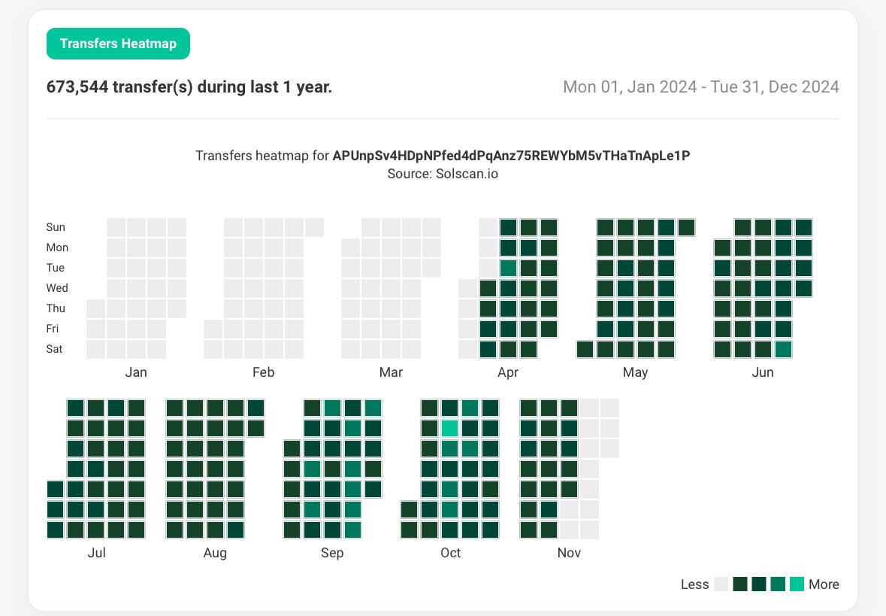Image resolution: width=886 pixels, height=616 pixels.
Task: Click the Feb month label
Action: 263,372
